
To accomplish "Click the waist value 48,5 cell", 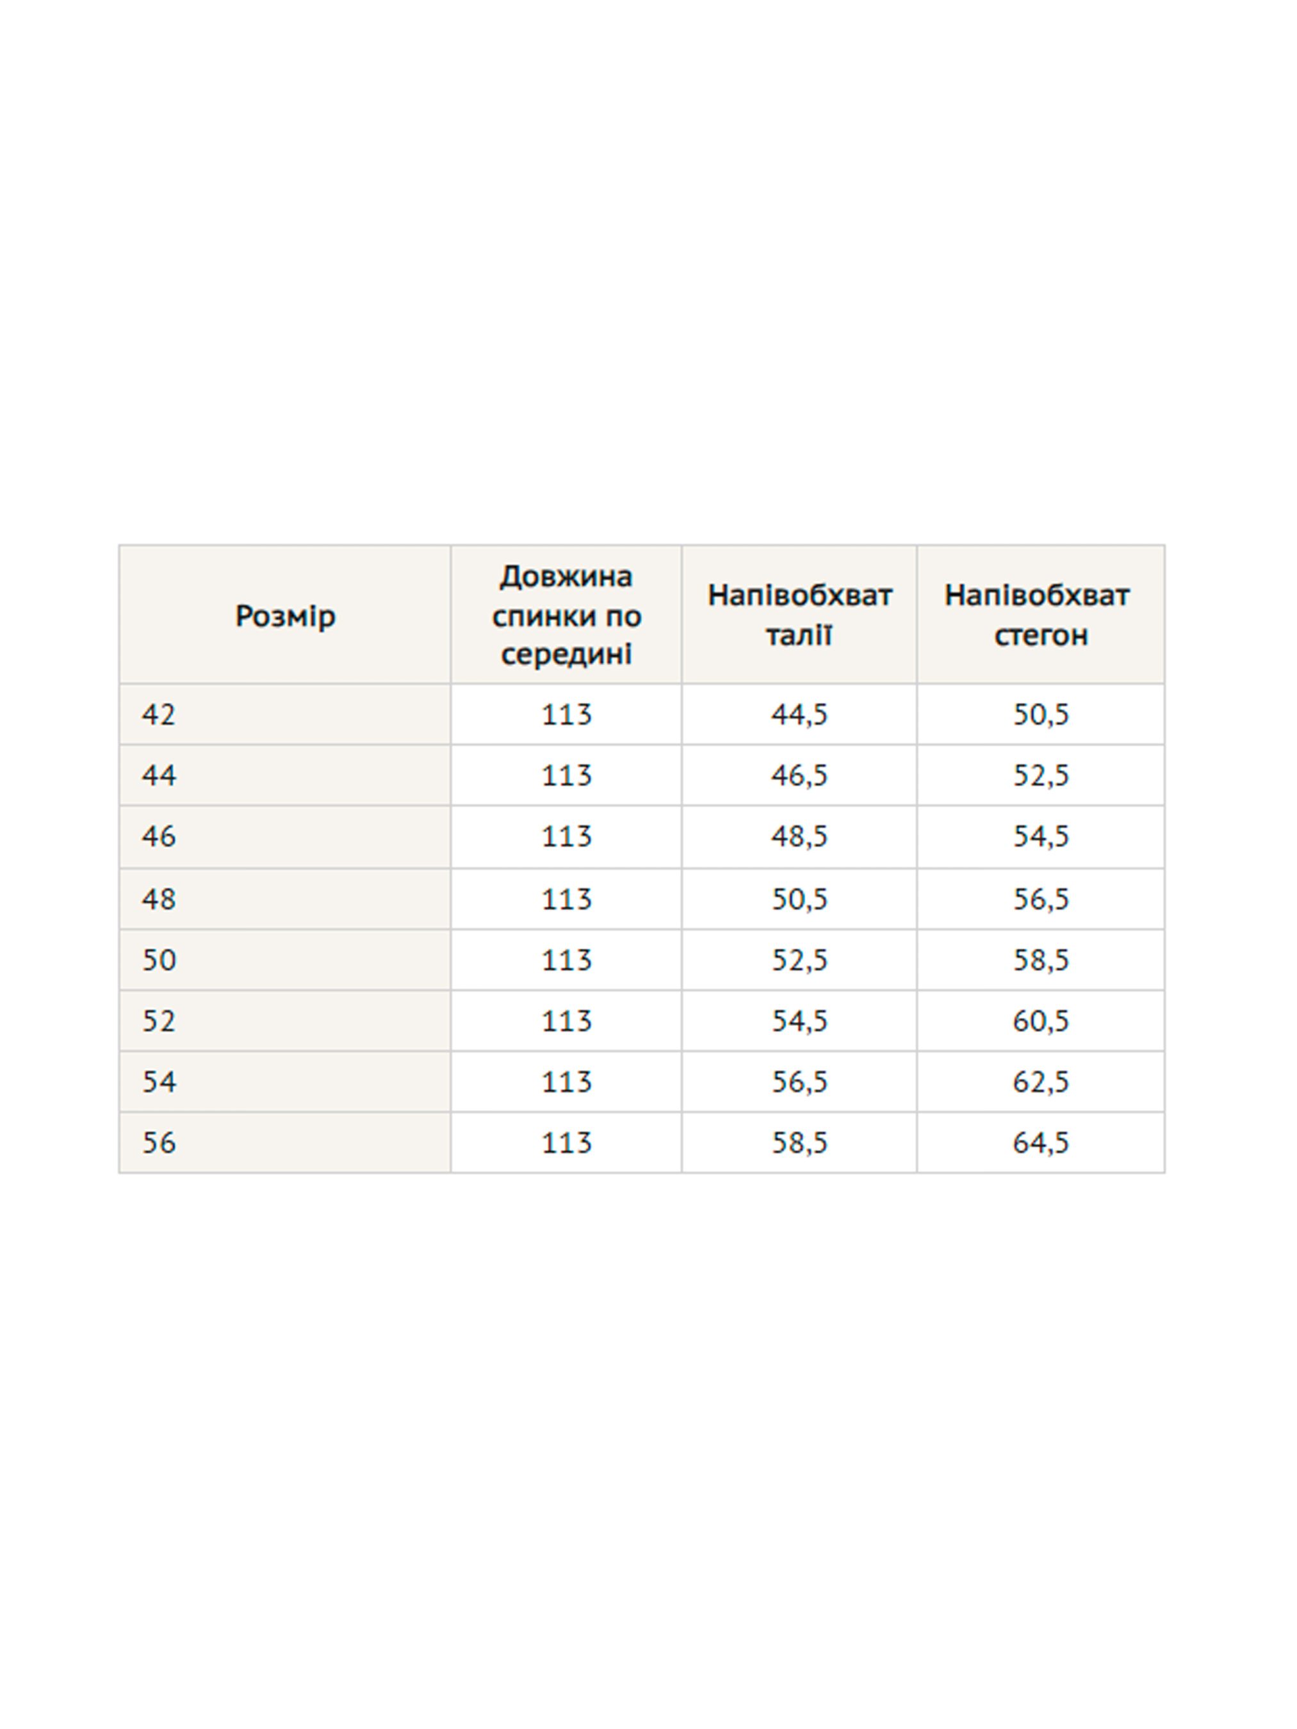I will pos(799,836).
